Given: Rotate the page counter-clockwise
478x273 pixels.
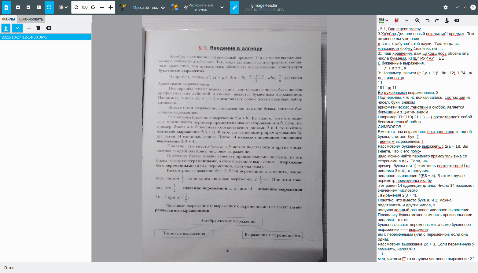Looking at the screenshot, I should click(x=76, y=7).
